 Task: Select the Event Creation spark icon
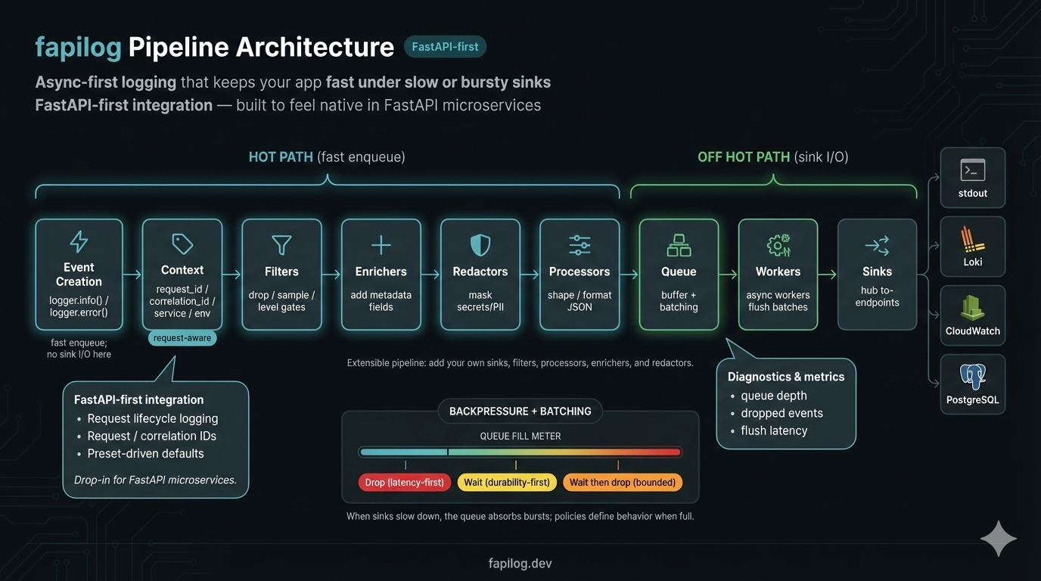click(79, 244)
